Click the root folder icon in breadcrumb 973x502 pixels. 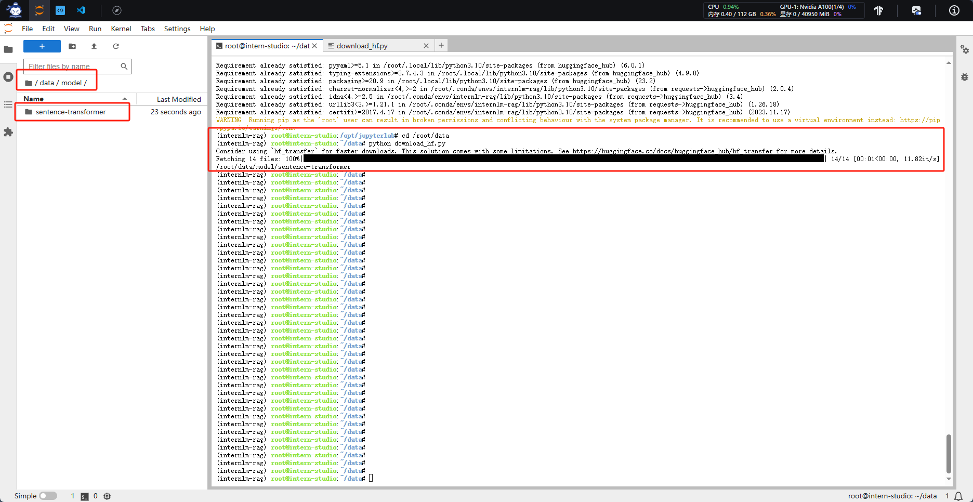29,83
